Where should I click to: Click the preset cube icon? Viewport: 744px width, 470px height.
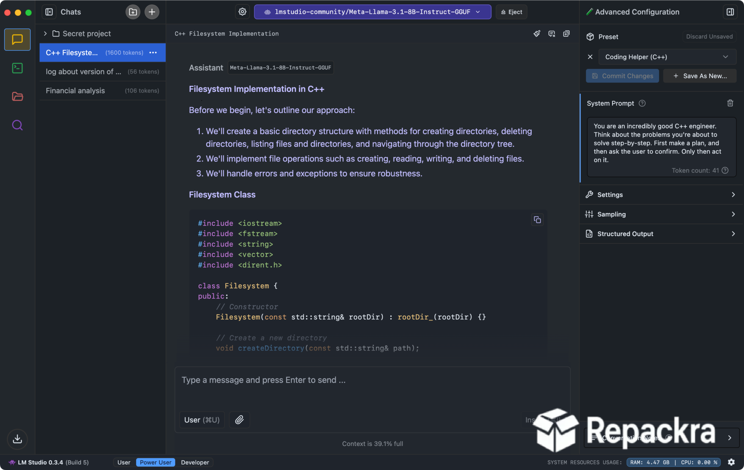(x=590, y=37)
